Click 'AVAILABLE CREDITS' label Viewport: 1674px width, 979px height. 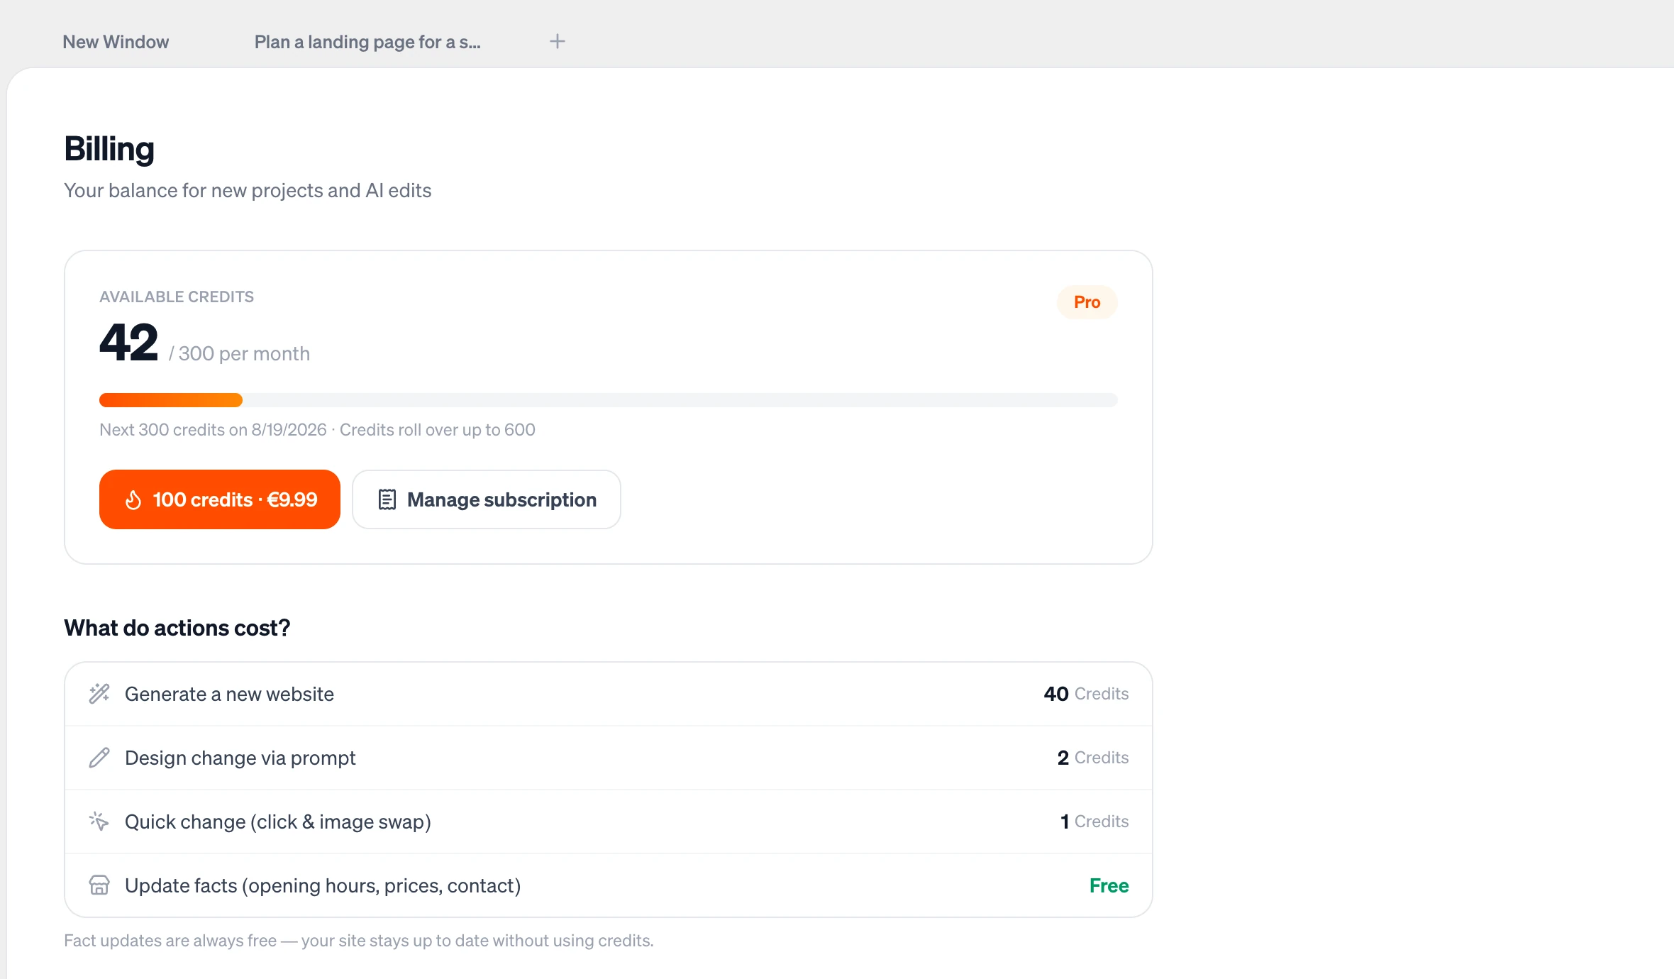click(x=177, y=297)
